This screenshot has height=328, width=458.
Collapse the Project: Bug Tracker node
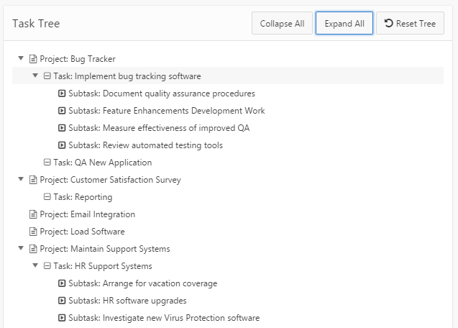(22, 59)
